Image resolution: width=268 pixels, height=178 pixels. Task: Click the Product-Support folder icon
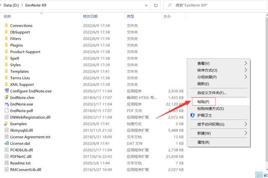[x=6, y=52]
